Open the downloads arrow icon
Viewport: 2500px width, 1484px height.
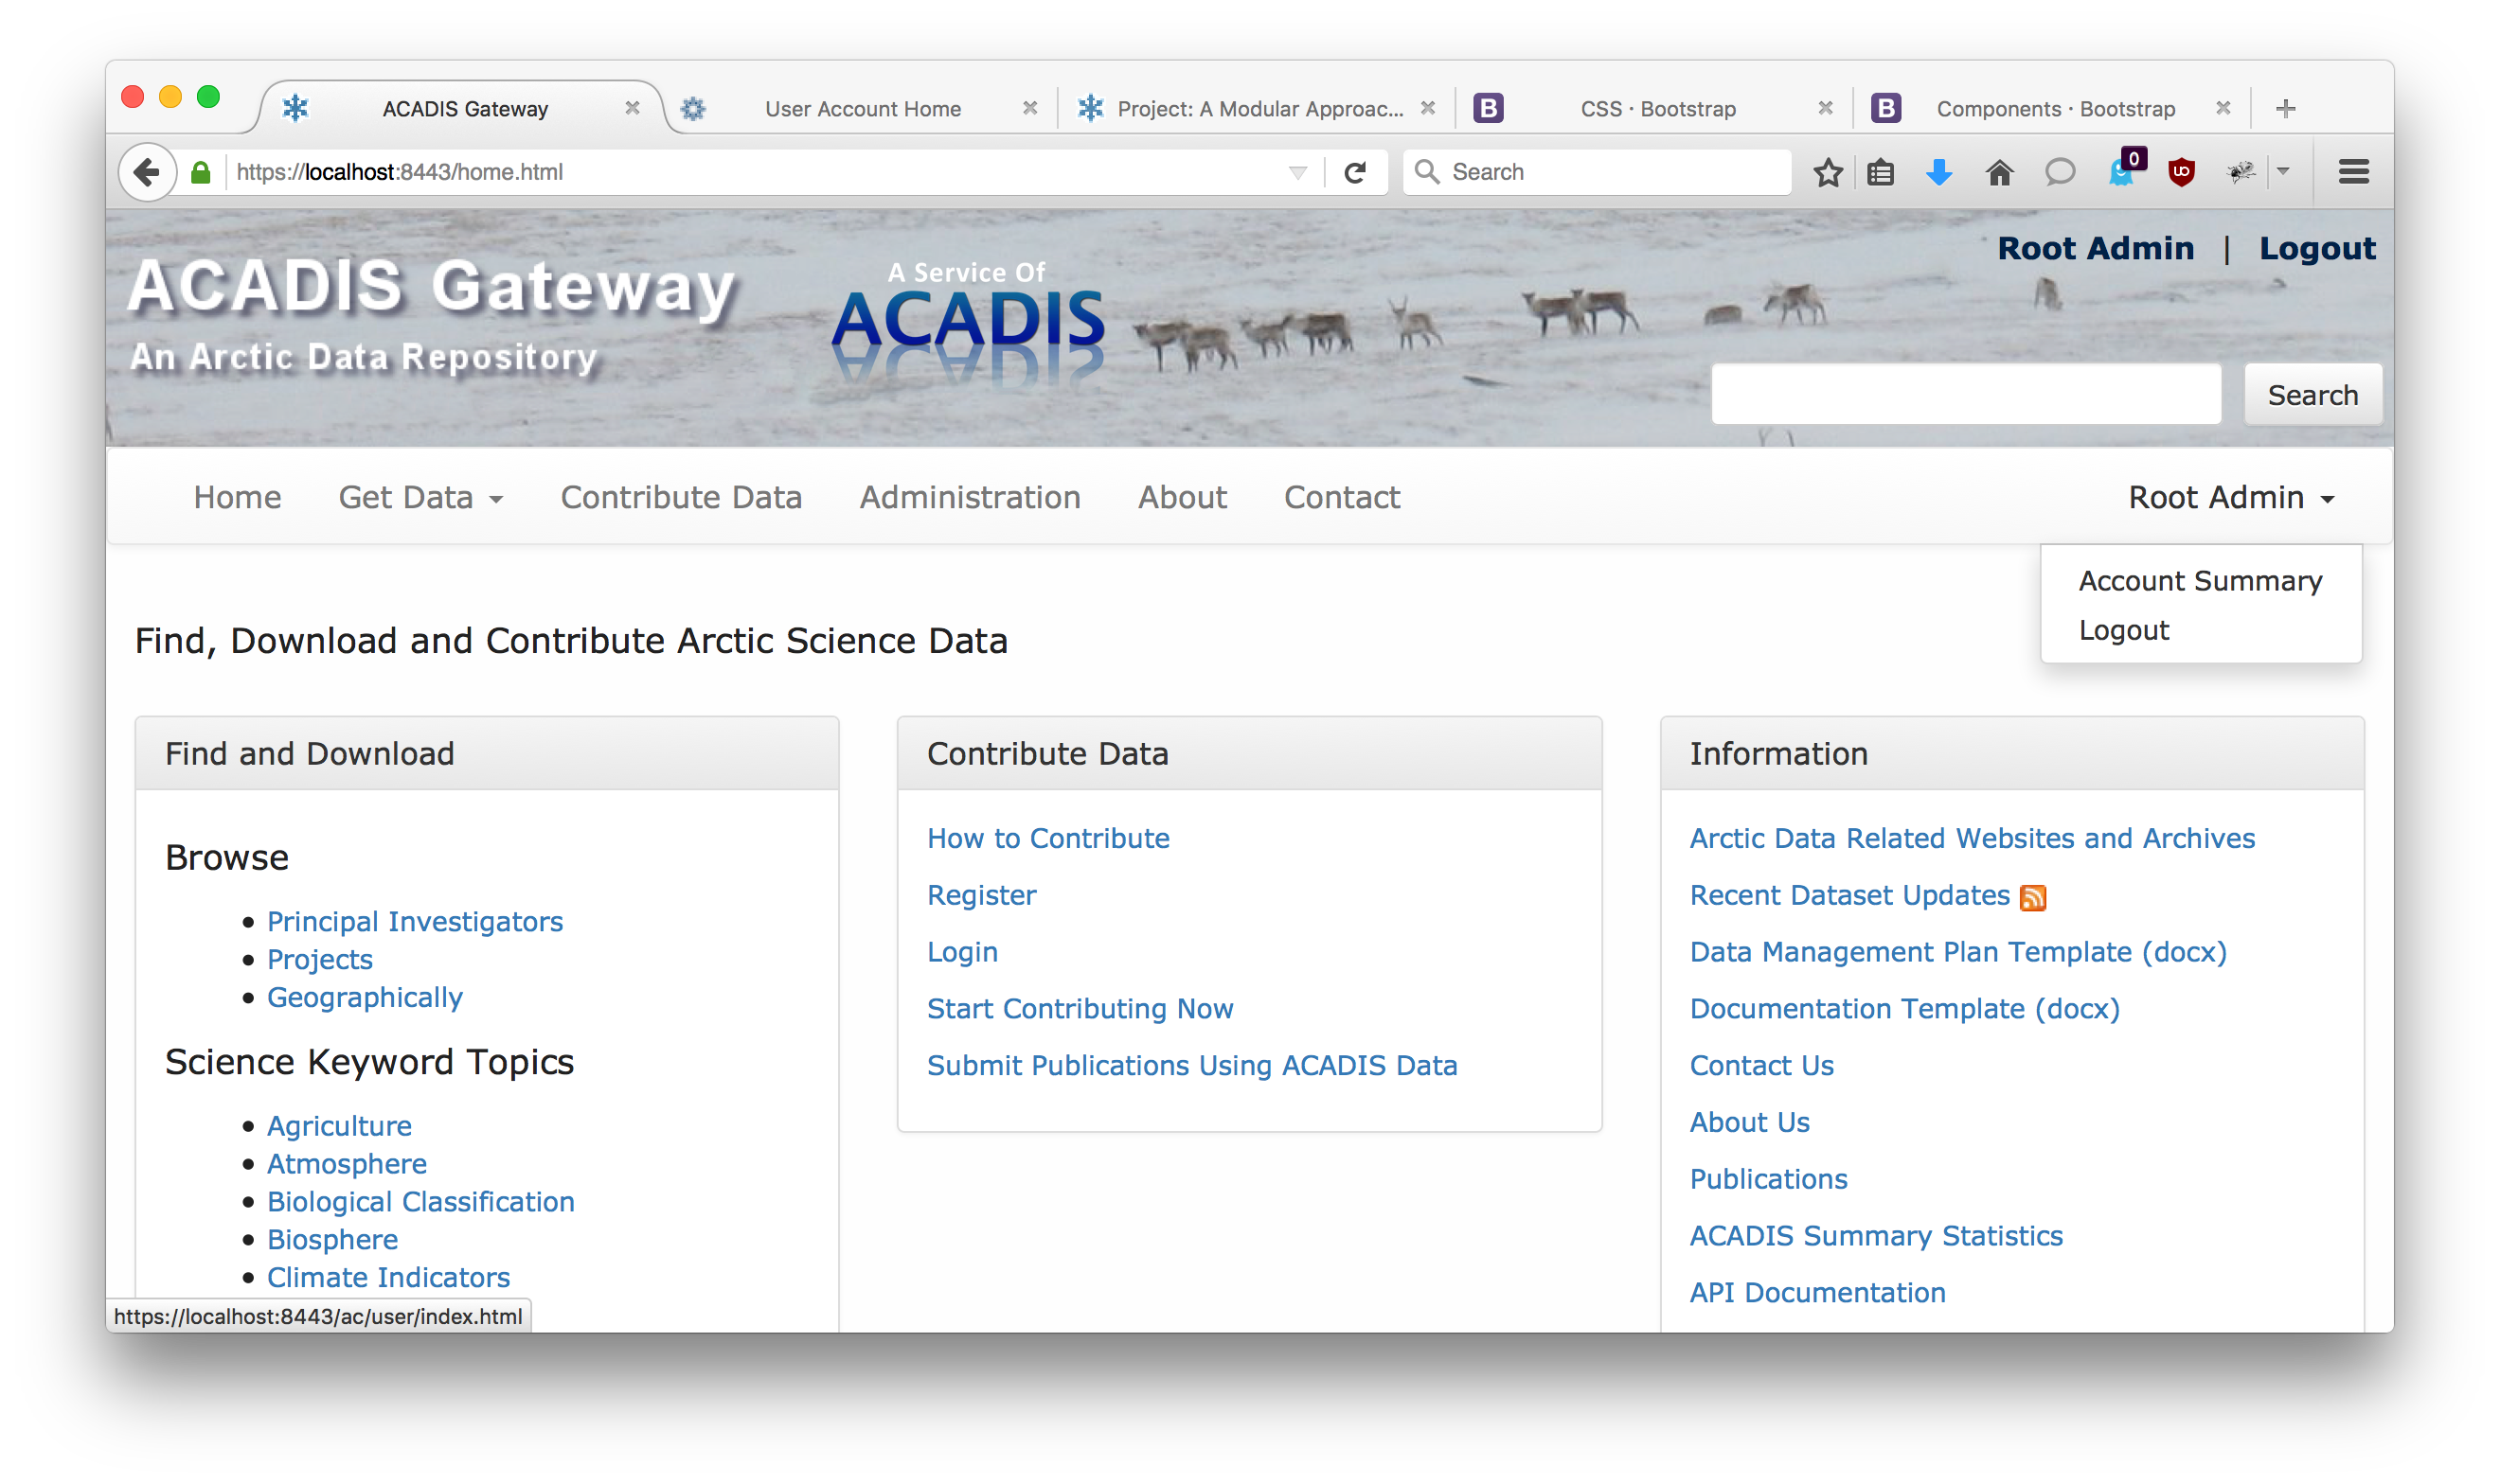(x=1938, y=172)
